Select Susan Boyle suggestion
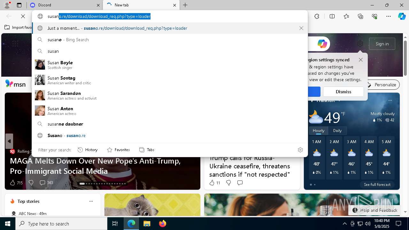 click(170, 65)
